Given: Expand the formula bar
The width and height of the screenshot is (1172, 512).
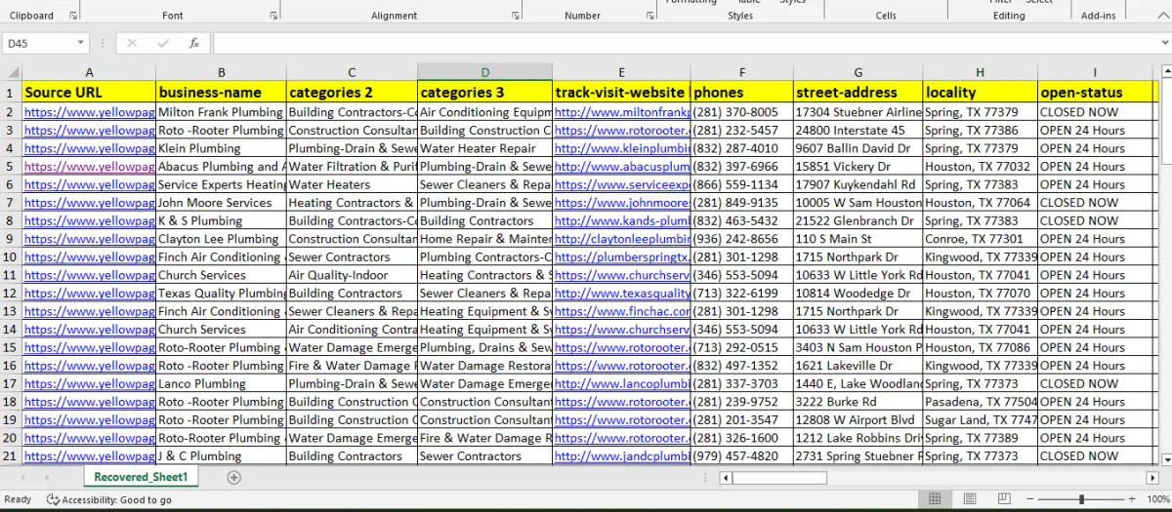Looking at the screenshot, I should [1163, 44].
